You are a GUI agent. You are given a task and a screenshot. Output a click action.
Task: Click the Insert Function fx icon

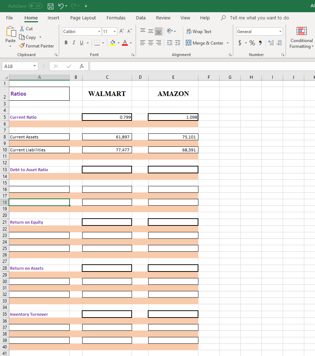tap(81, 66)
